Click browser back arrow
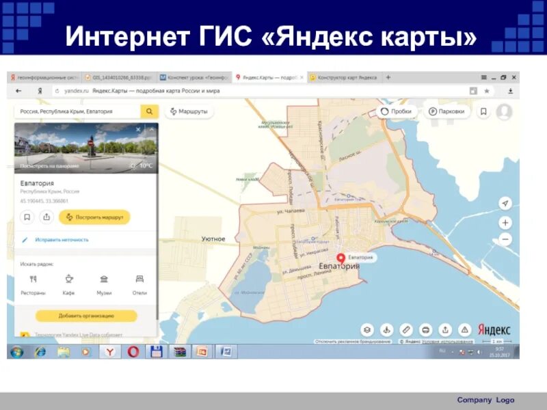The image size is (547, 410). (18, 91)
